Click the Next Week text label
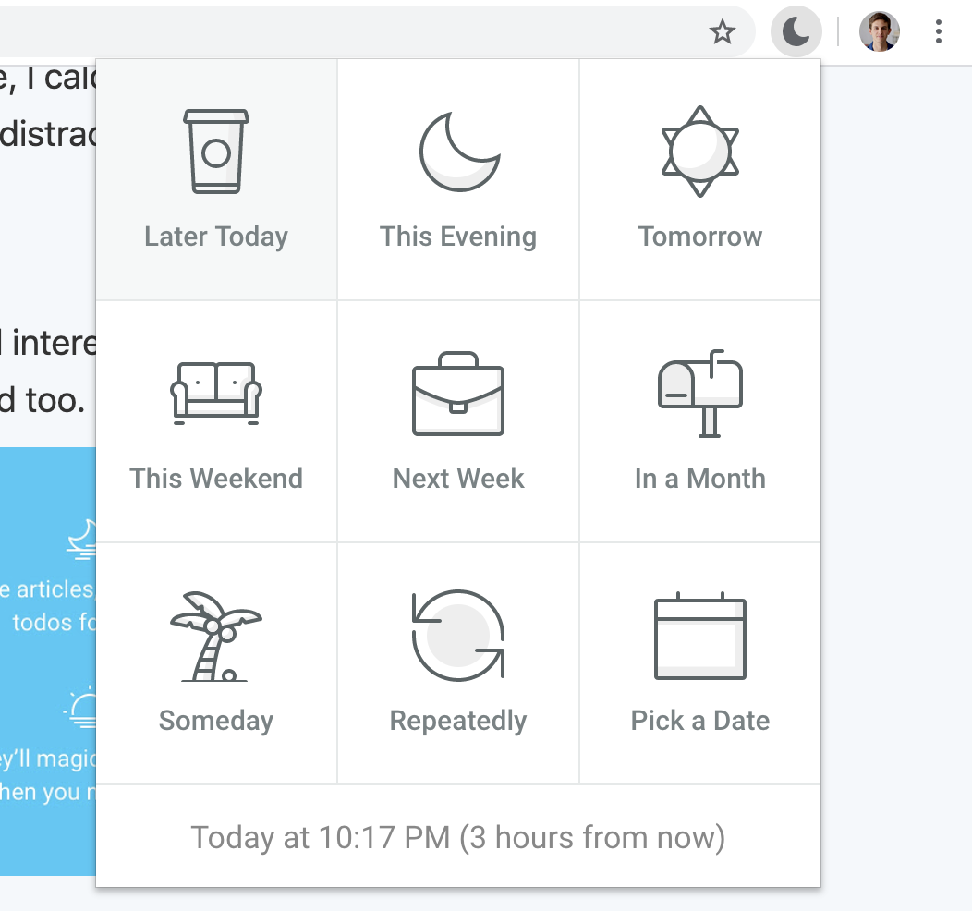Image resolution: width=972 pixels, height=911 pixels. click(458, 479)
